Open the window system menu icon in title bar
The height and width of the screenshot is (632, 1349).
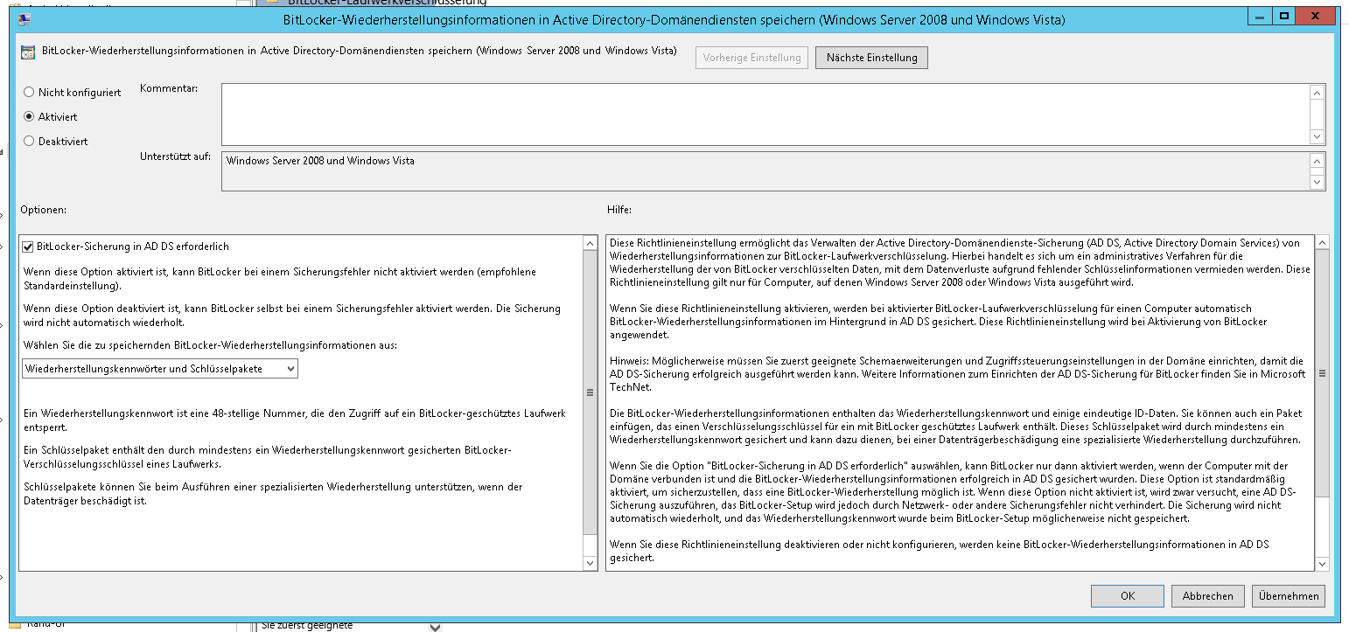(24, 17)
